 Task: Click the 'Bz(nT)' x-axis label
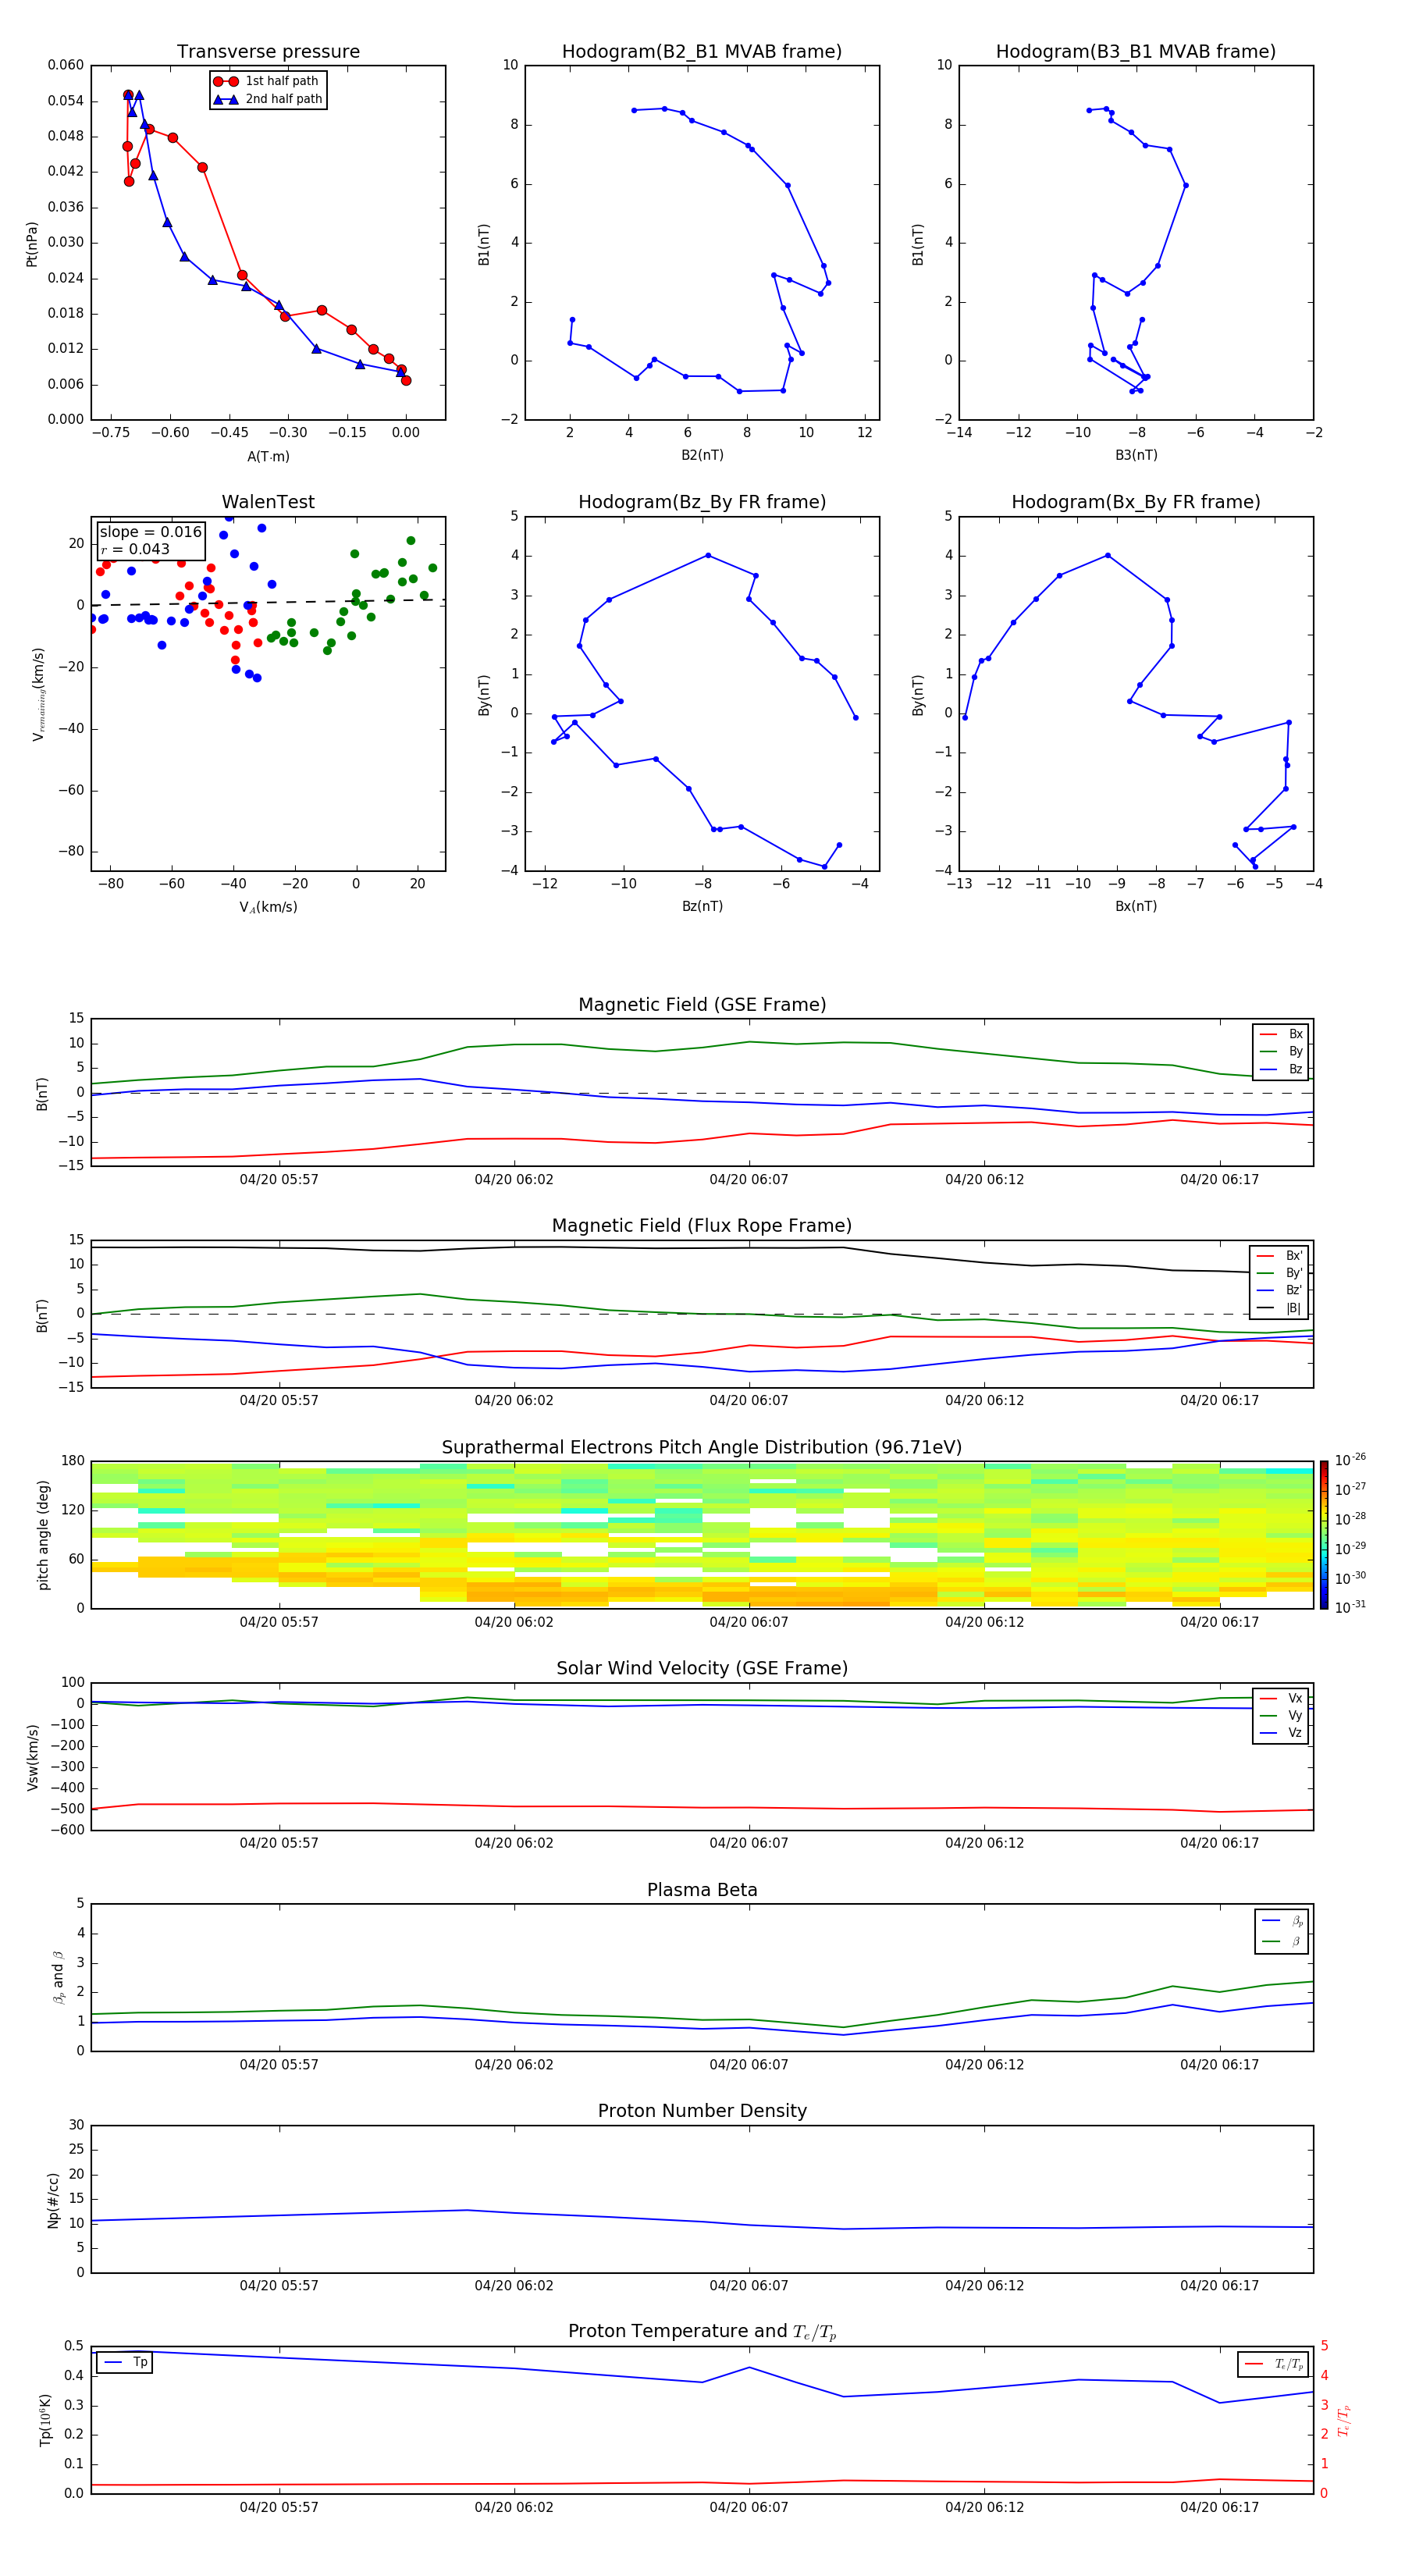pyautogui.click(x=702, y=906)
